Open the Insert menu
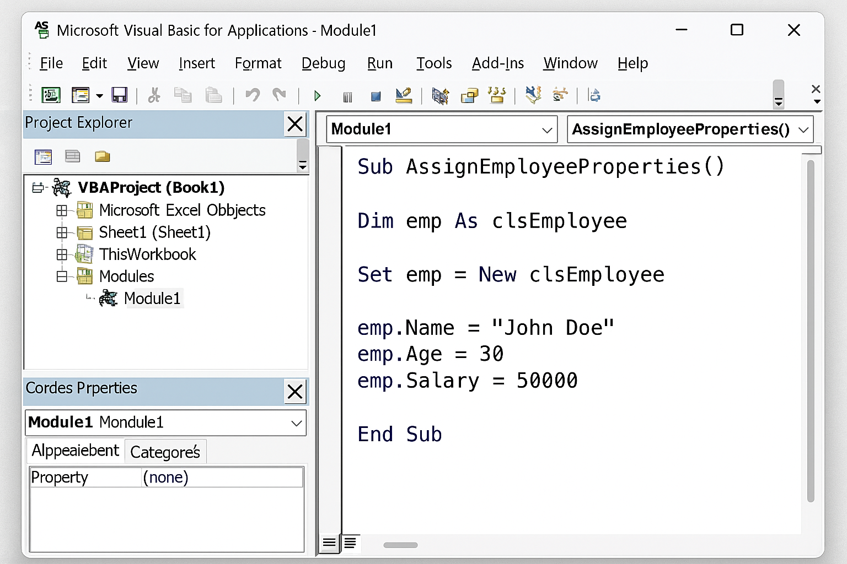The height and width of the screenshot is (564, 847). pos(197,63)
